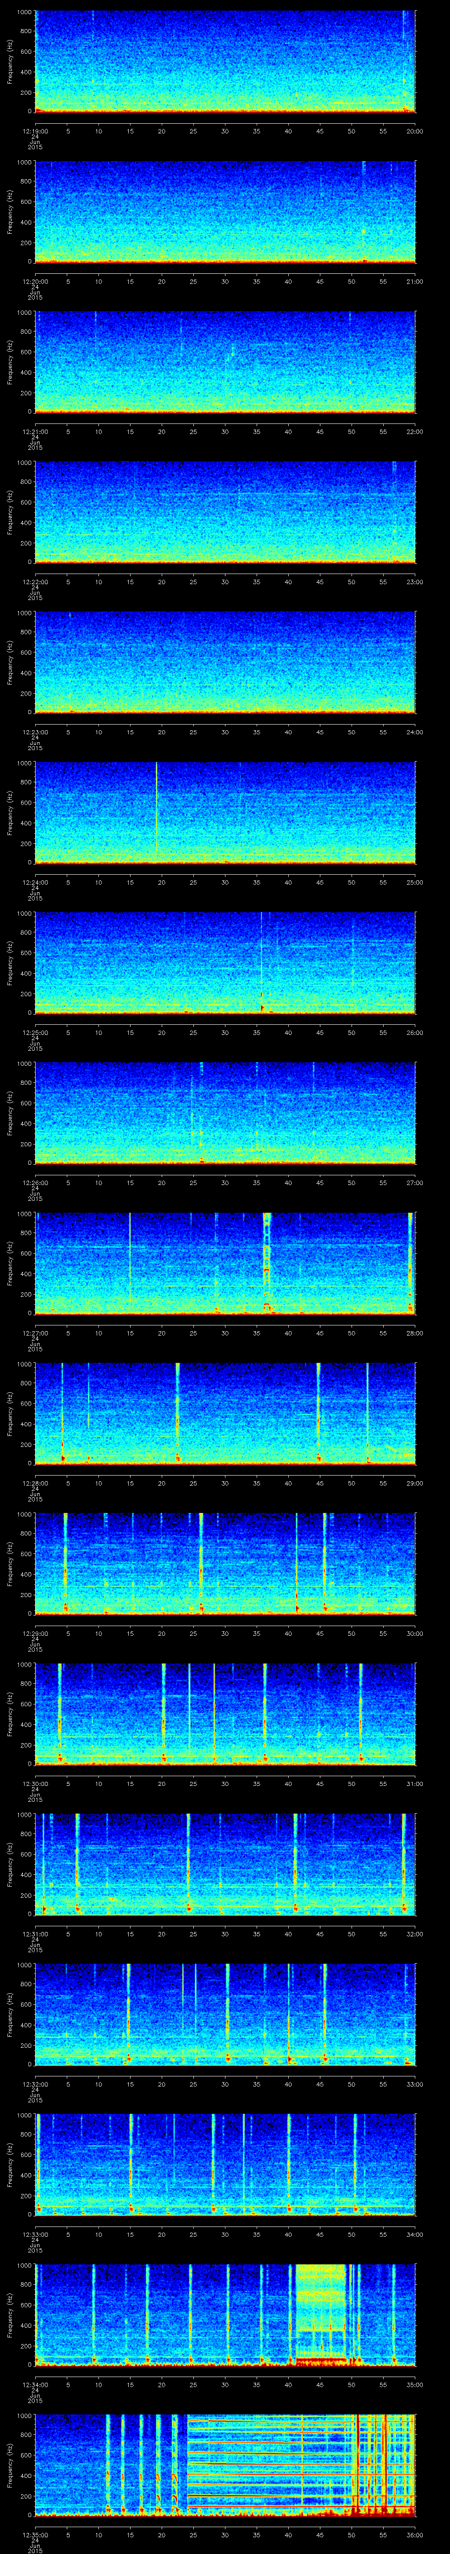Select the spectrogram panel starting at 12:31:00
This screenshot has height=2554, width=450.
225,1864
